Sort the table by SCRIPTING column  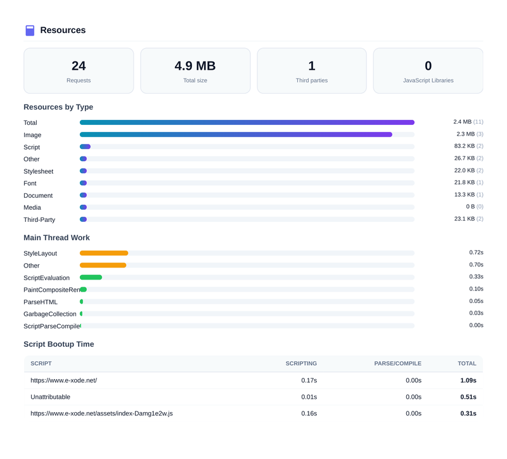point(302,363)
